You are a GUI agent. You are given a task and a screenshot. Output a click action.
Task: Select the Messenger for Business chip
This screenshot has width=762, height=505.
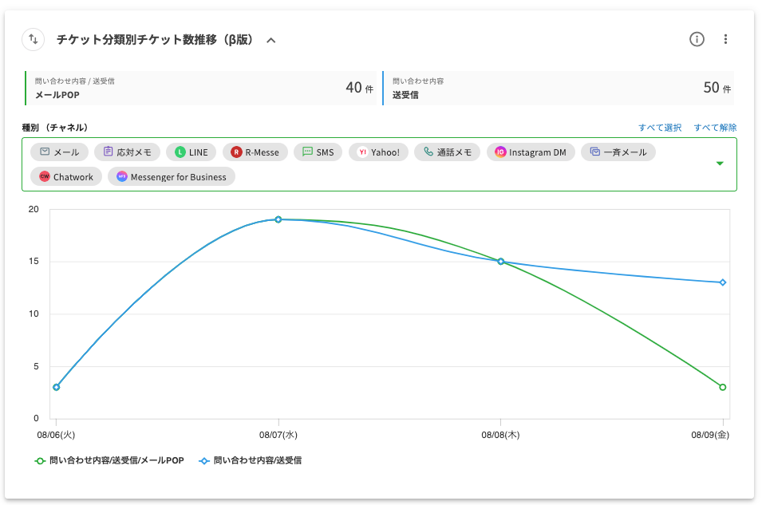[172, 176]
